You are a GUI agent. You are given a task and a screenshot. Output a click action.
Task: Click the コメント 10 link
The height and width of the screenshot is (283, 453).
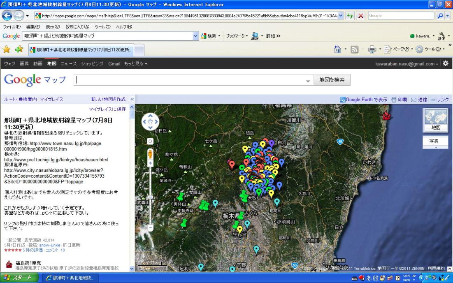[55, 250]
